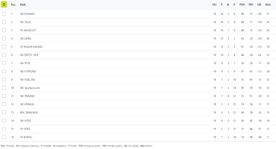Viewport: 276px width, 149px height.
Task: Check the box next to FK MLADOST
Action: 4,30
